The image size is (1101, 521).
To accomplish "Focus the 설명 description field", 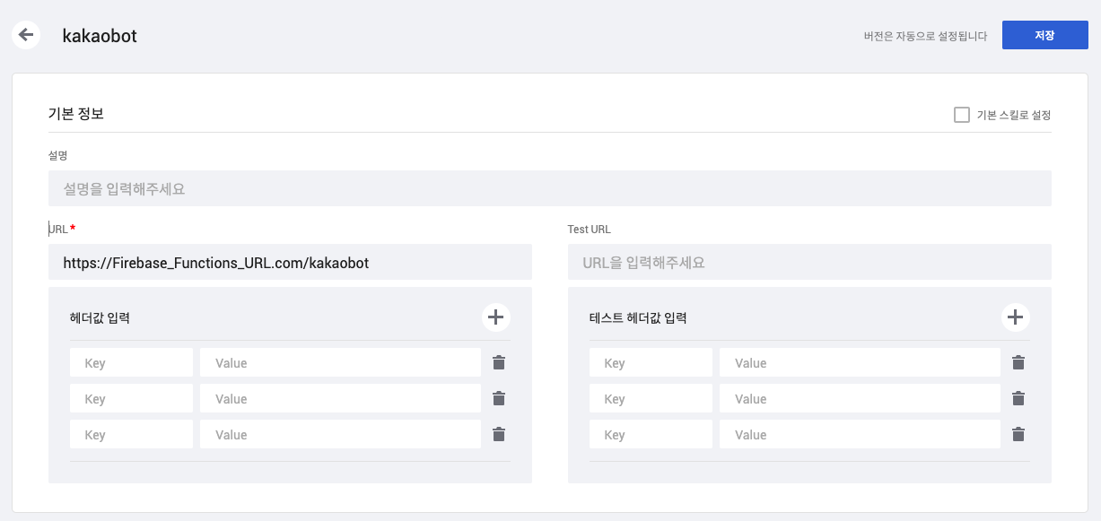I will pyautogui.click(x=550, y=188).
